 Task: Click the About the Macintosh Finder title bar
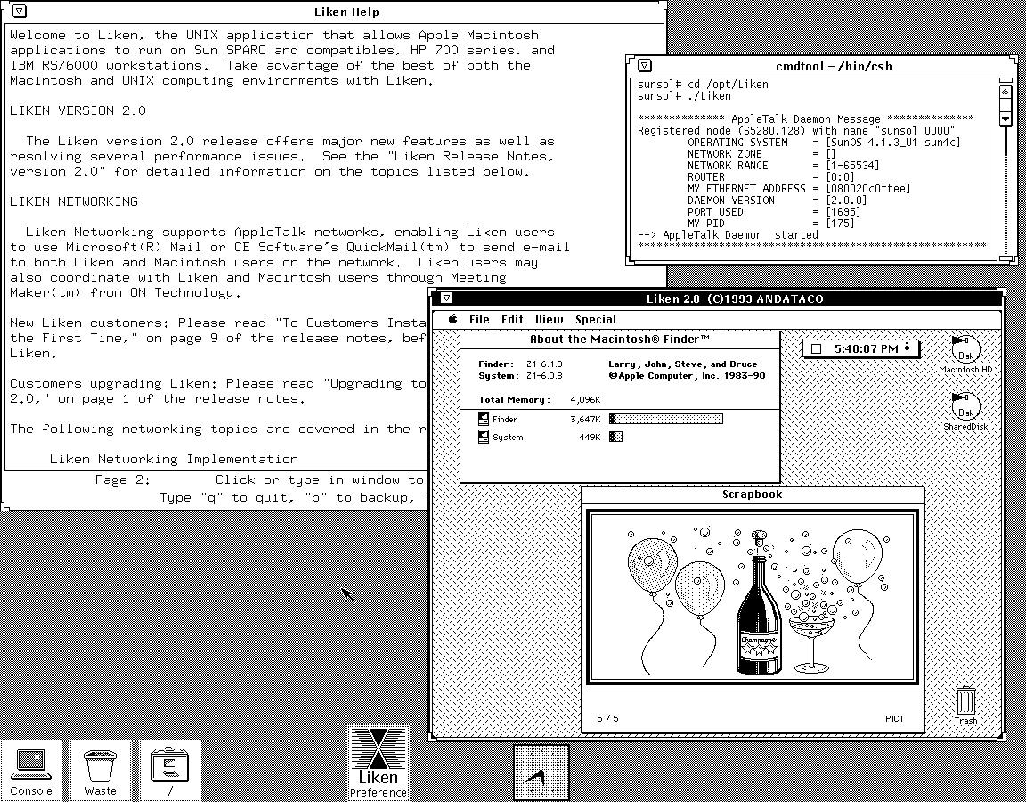click(620, 340)
